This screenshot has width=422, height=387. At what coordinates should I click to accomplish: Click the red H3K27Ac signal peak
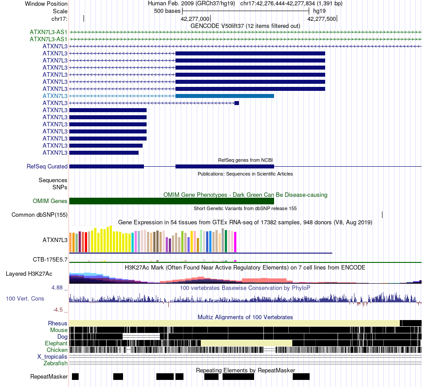tap(264, 280)
